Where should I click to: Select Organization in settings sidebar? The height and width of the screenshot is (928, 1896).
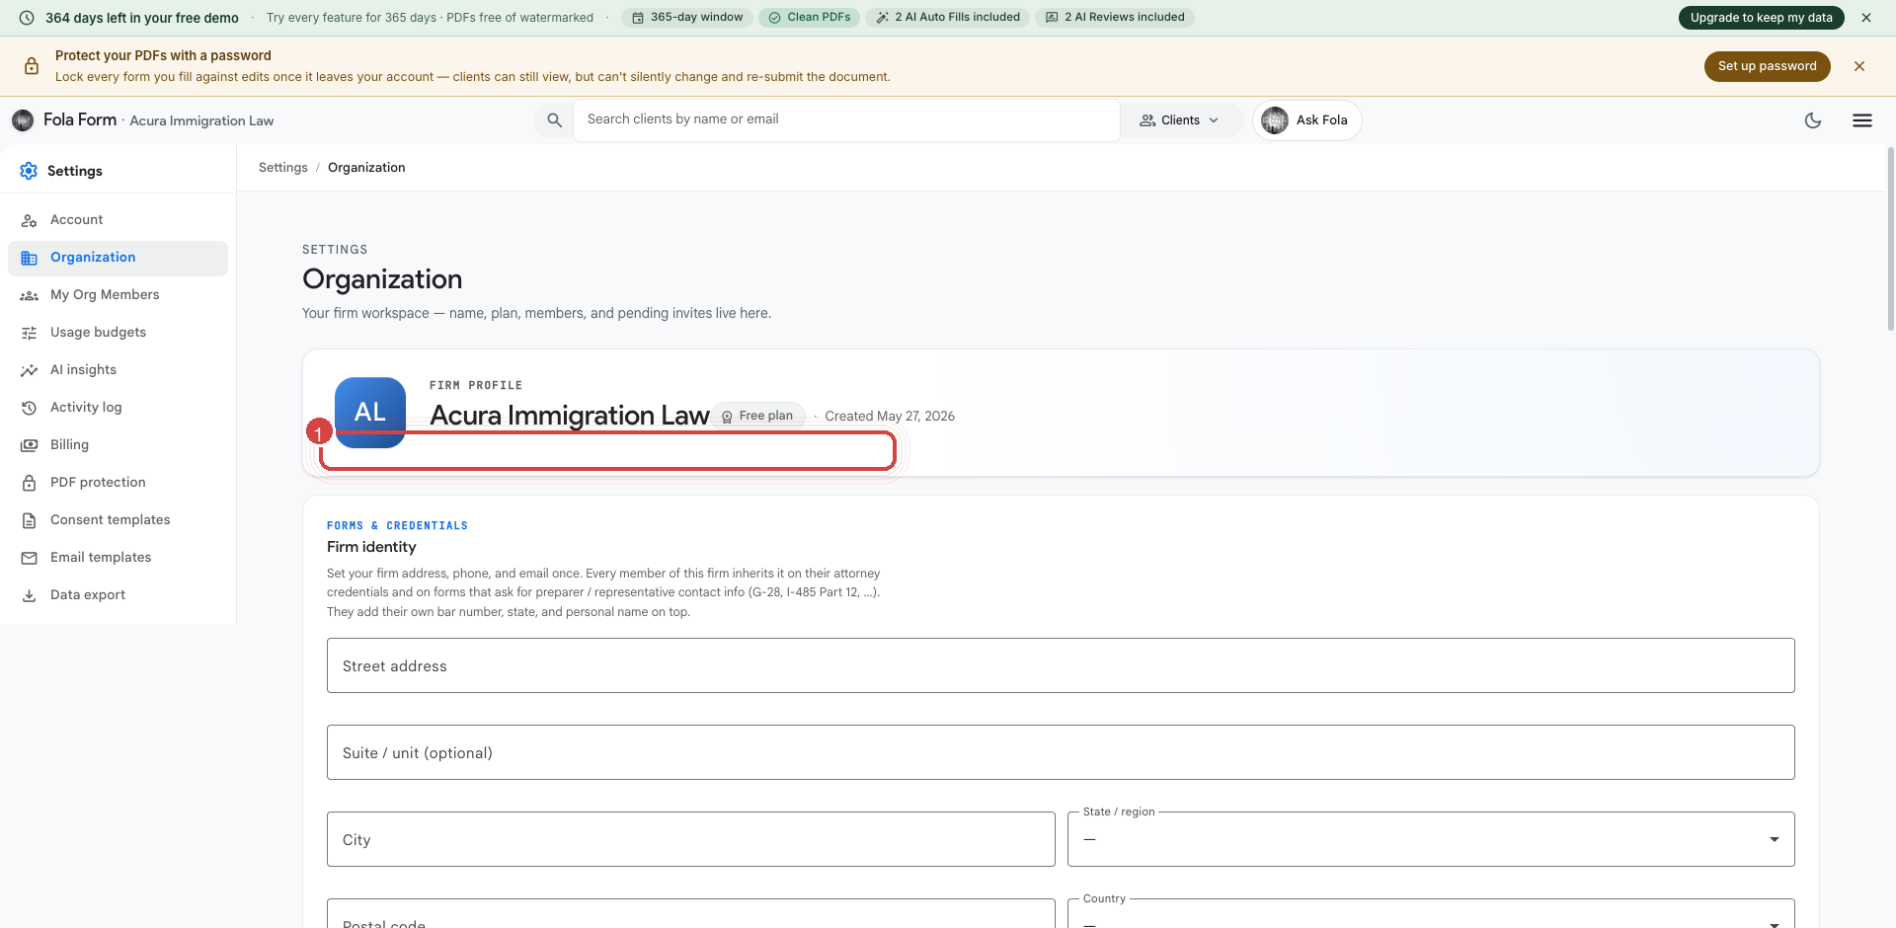click(x=118, y=258)
